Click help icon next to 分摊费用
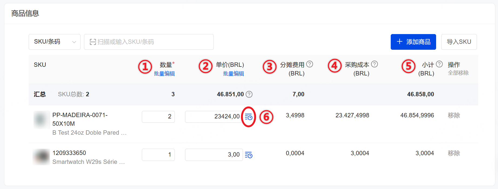Screen dimensions: 498x189 [x=310, y=64]
